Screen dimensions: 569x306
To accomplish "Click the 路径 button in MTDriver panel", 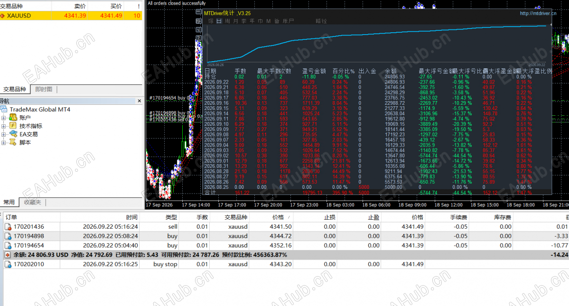I will (x=321, y=21).
